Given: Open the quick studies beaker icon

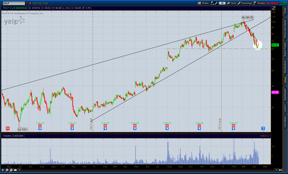Looking at the screenshot, I should point(212,3).
